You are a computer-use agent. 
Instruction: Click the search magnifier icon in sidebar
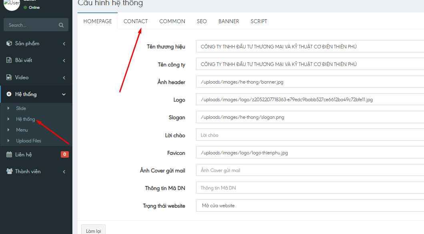coord(61,25)
